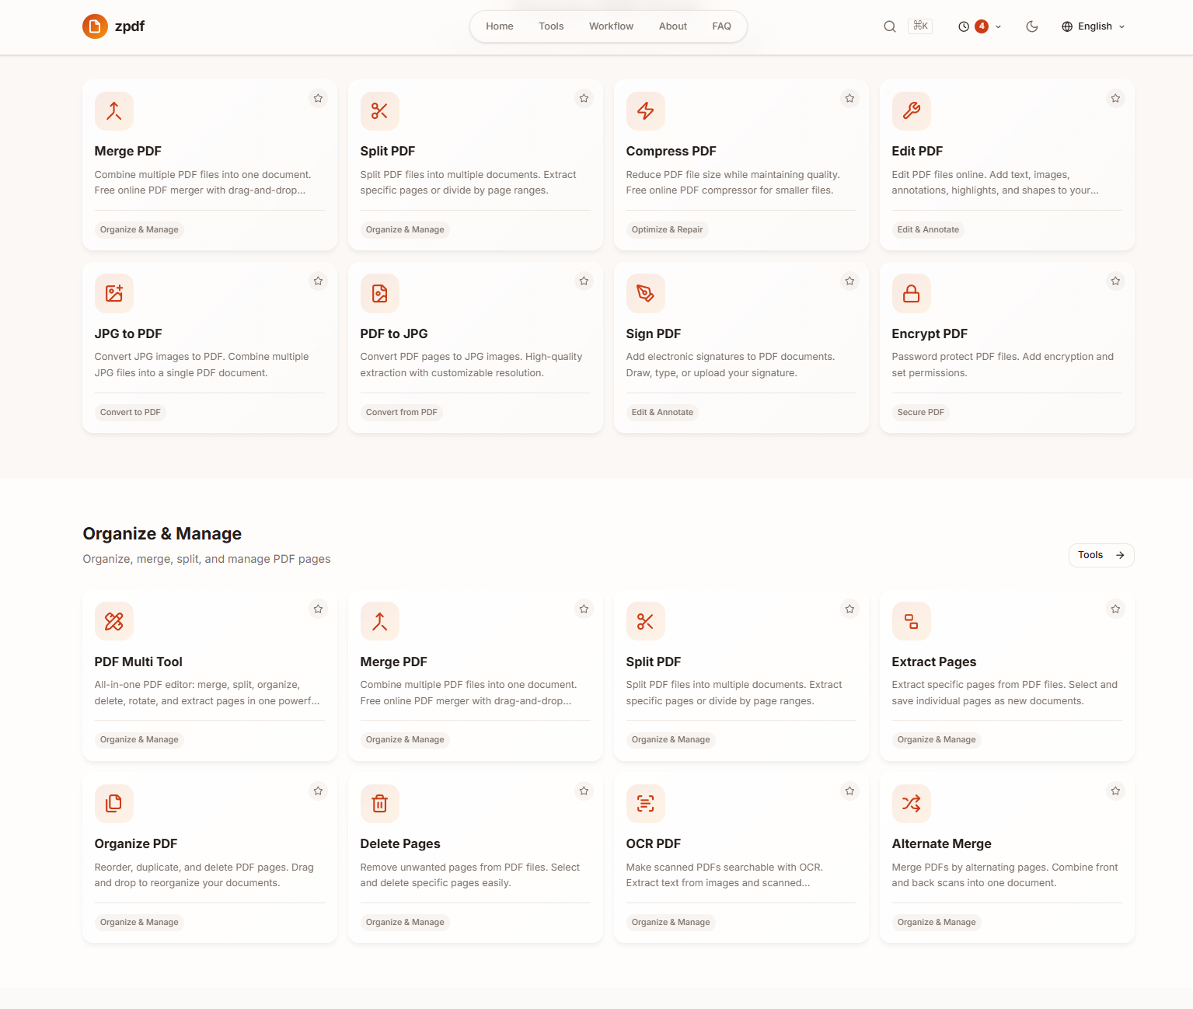Screen dimensions: 1193x1009
Task: Star the OCR PDF tool
Action: click(x=849, y=791)
